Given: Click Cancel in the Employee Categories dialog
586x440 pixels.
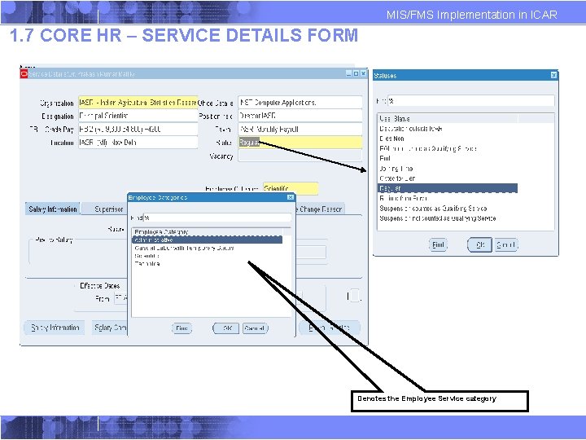Looking at the screenshot, I should 255,328.
